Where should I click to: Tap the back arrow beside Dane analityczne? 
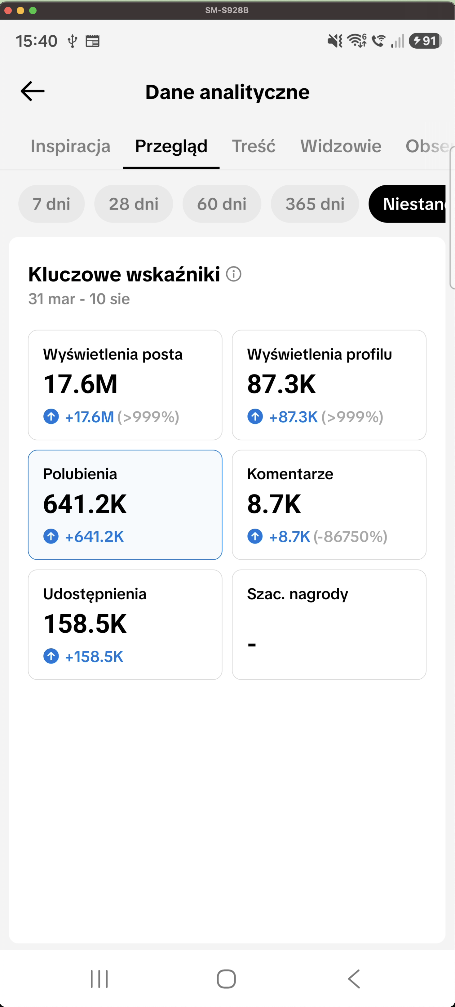pos(33,91)
